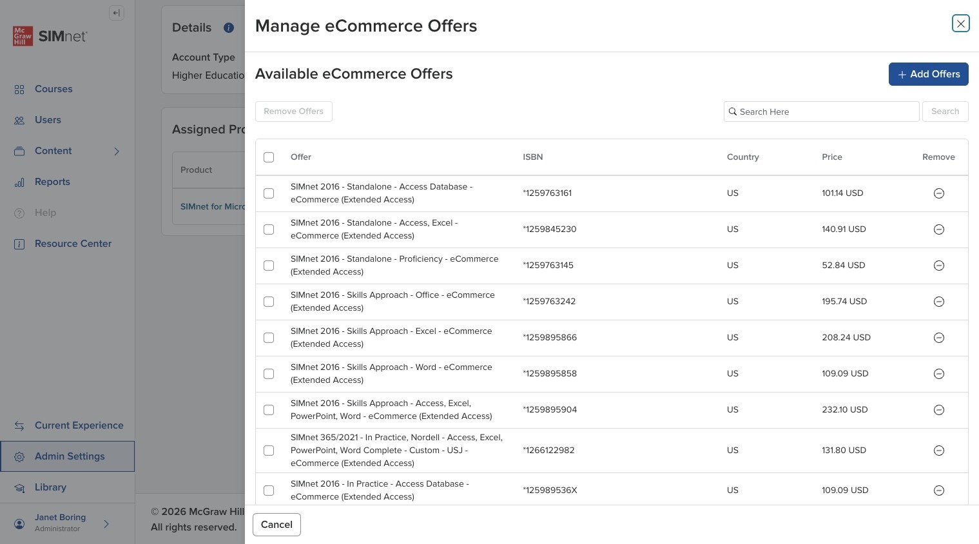Click the ISBN column header
This screenshot has height=544, width=979.
click(533, 157)
